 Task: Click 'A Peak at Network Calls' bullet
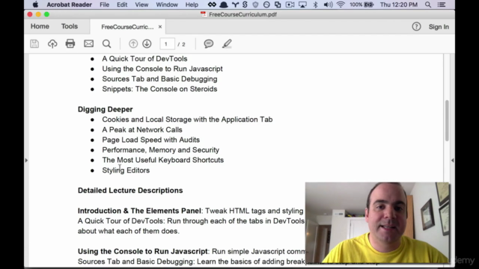[x=142, y=129]
